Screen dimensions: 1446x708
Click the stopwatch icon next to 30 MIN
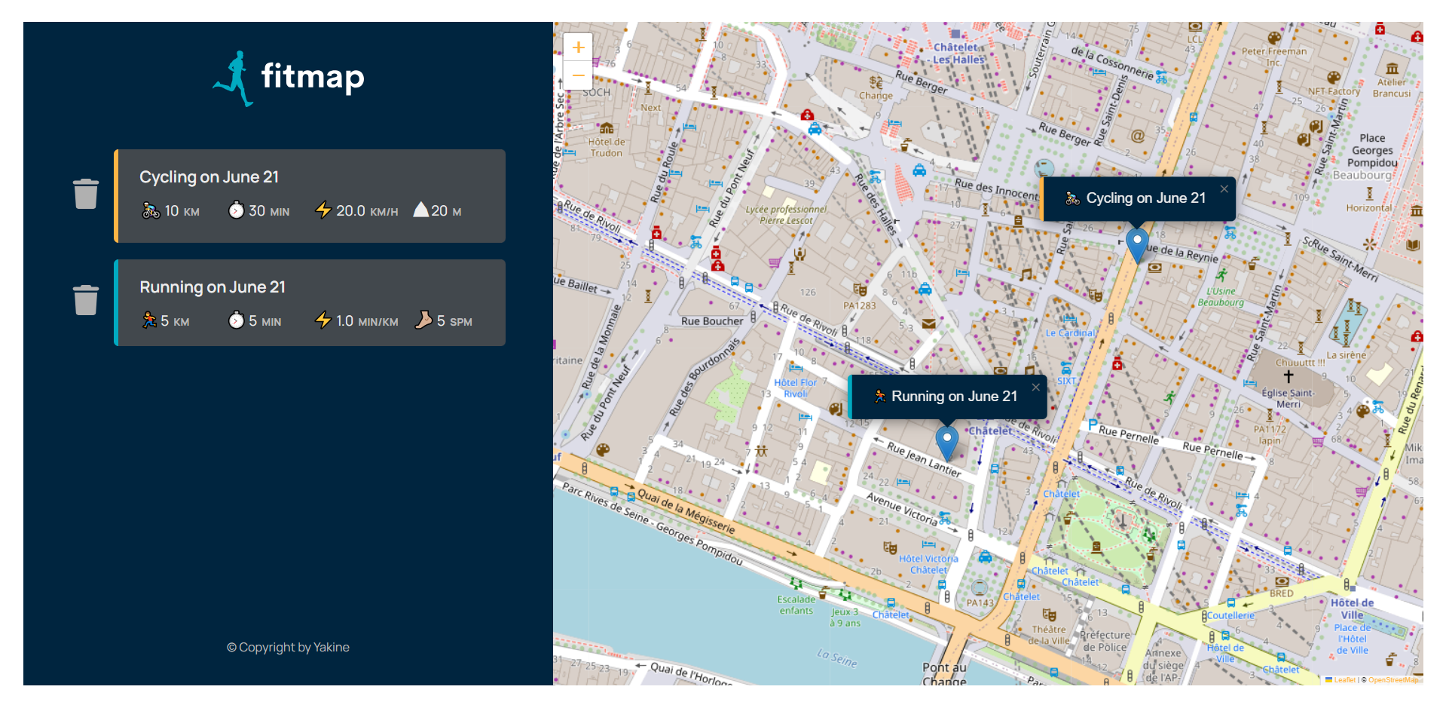[x=237, y=210]
